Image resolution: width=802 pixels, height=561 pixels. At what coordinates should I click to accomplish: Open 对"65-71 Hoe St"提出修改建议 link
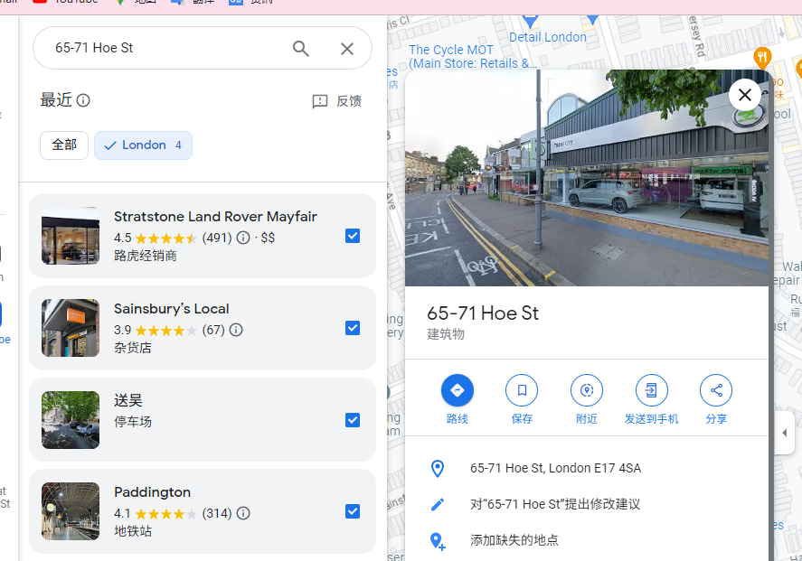(x=555, y=504)
